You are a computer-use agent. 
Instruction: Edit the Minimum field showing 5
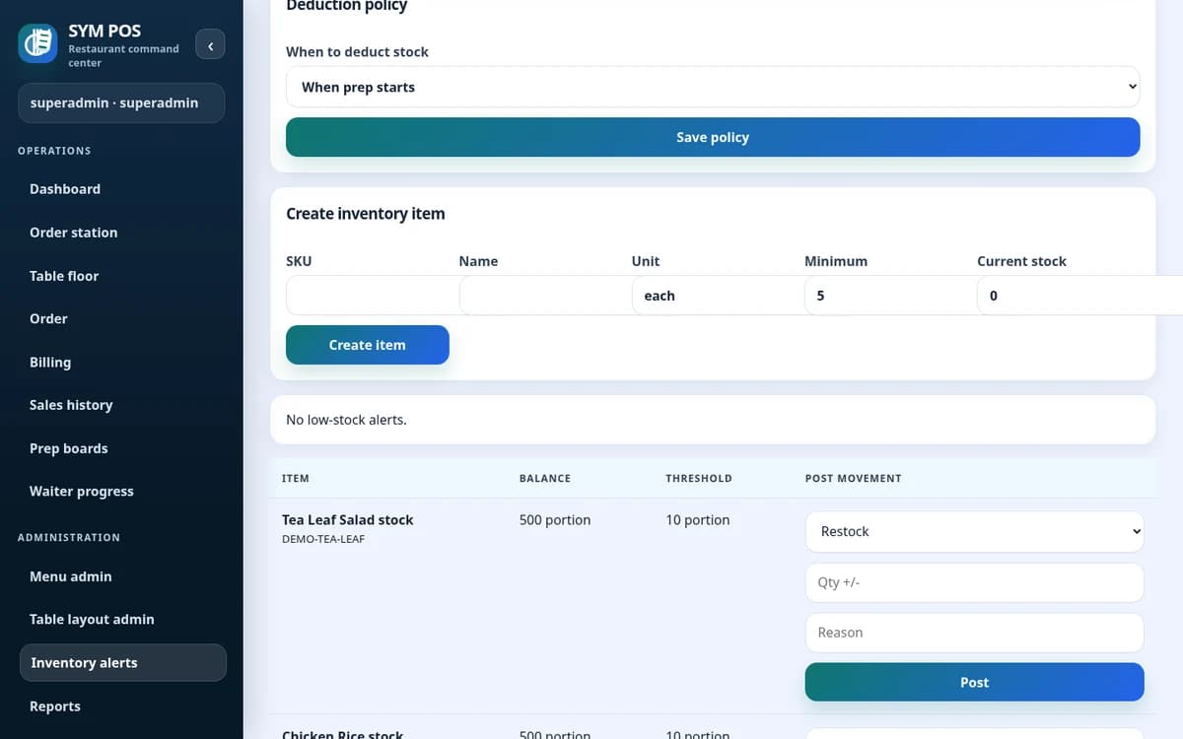point(890,296)
